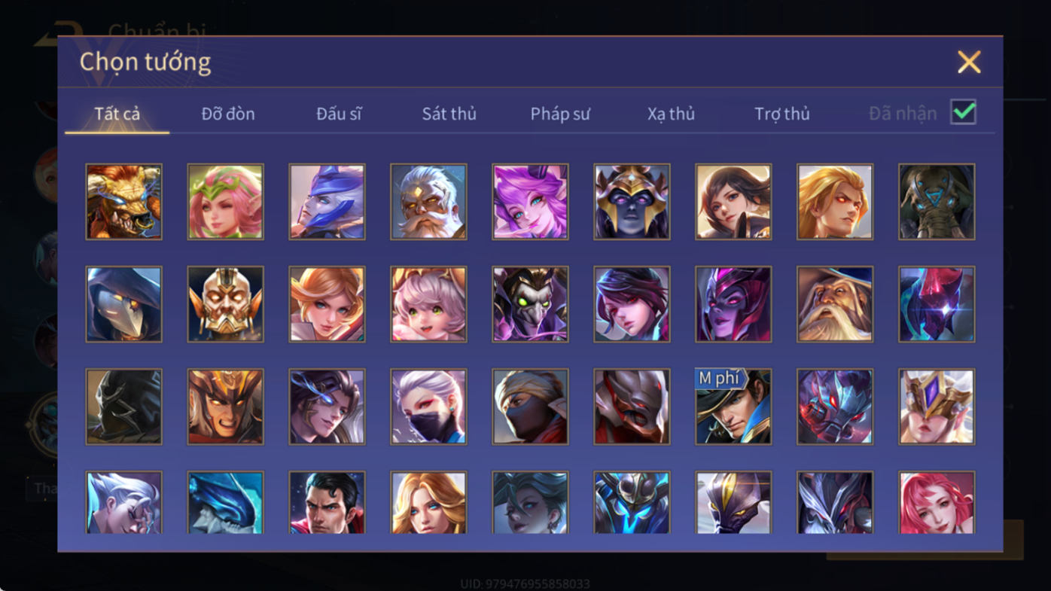Close the Chọn tướng dialog
The image size is (1051, 591).
click(x=969, y=62)
